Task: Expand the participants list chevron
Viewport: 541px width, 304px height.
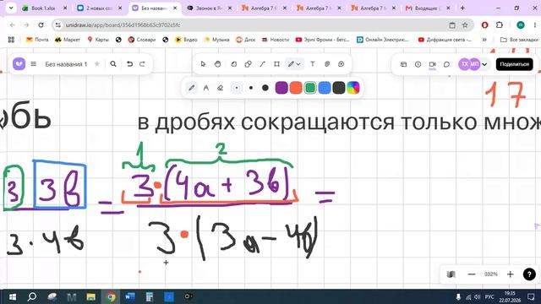Action: [x=484, y=64]
